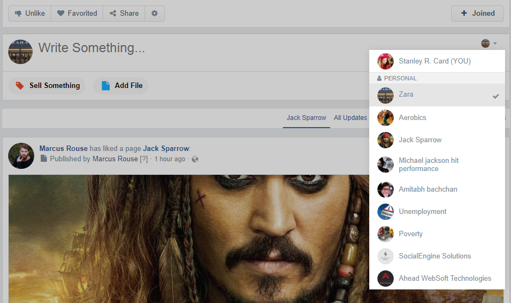Open the Jack Sparrow post image
Screen dimensions: 511x303
(185, 239)
